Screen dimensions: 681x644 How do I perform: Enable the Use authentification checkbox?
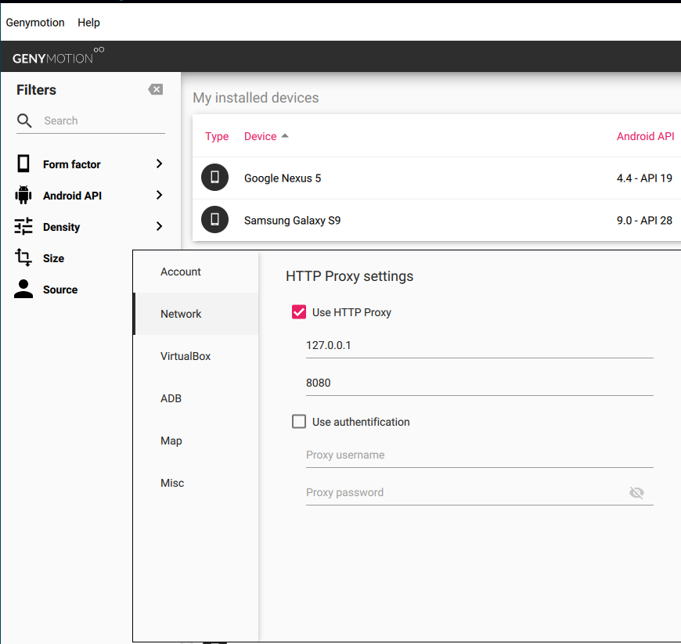tap(299, 421)
